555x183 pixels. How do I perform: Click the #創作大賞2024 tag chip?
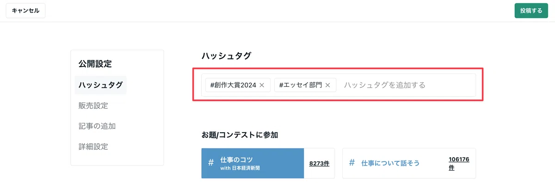point(237,85)
